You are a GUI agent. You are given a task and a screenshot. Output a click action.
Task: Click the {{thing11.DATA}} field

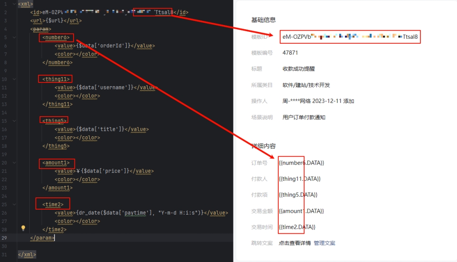tap(300, 179)
